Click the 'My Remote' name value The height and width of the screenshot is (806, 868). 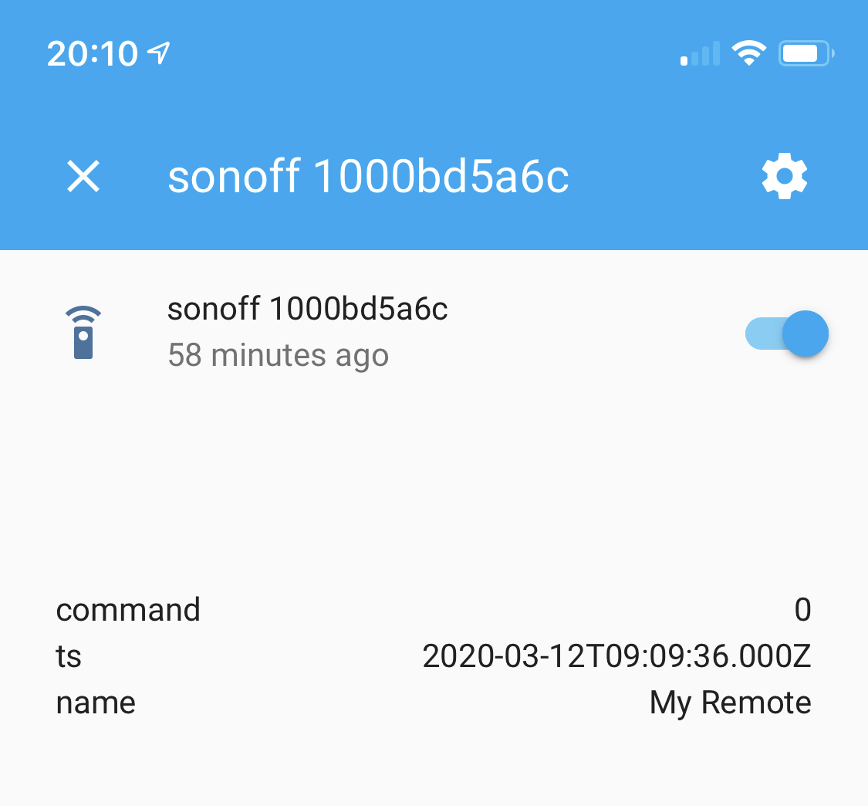pos(730,703)
